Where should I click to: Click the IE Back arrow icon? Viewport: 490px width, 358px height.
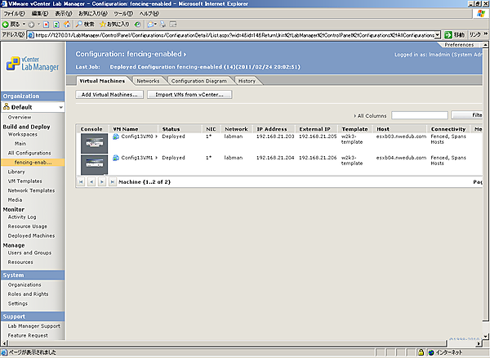7,25
